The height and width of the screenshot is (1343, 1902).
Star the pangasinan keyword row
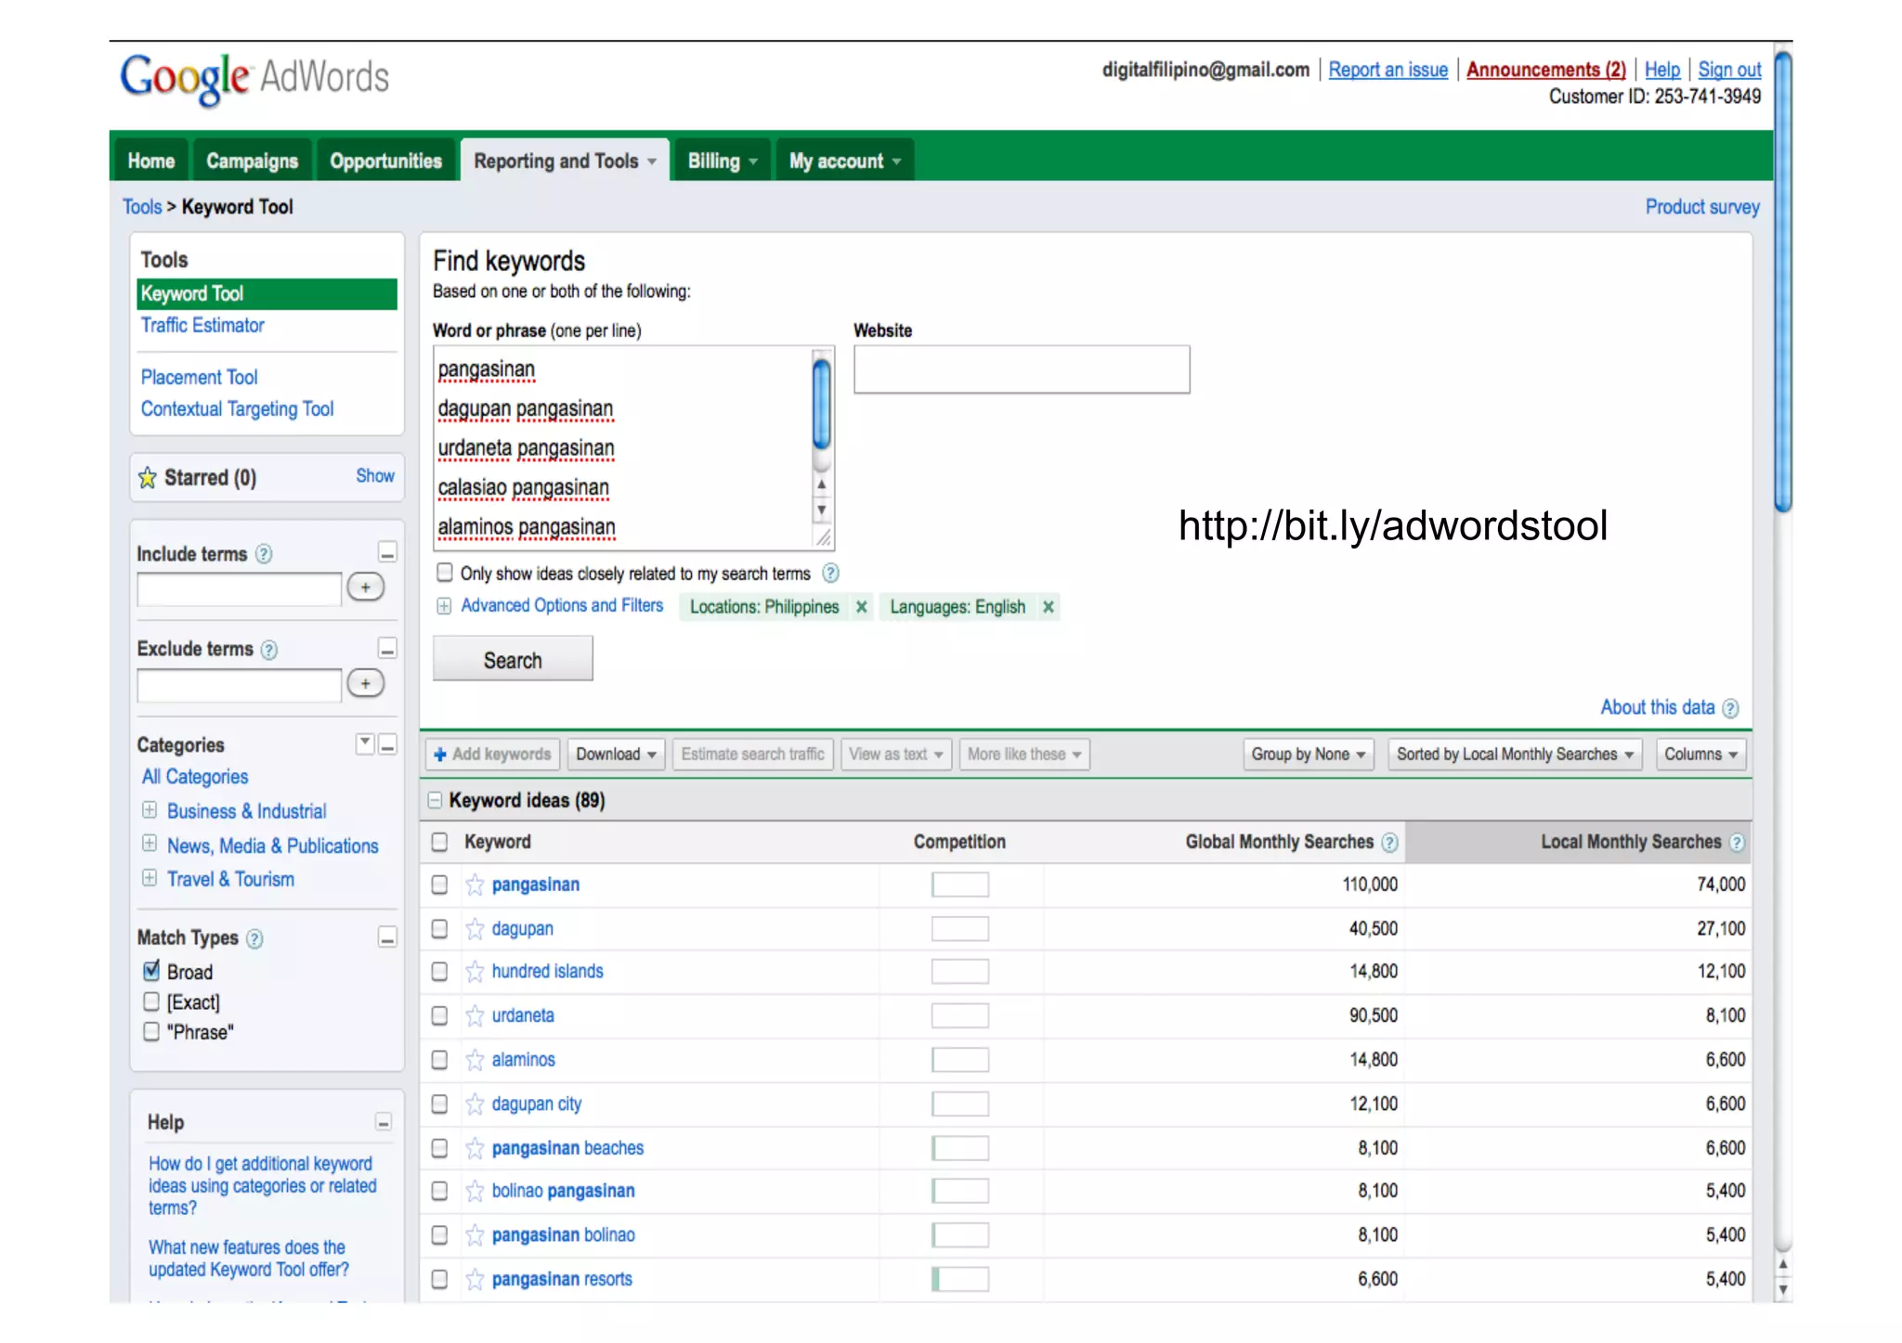tap(475, 885)
